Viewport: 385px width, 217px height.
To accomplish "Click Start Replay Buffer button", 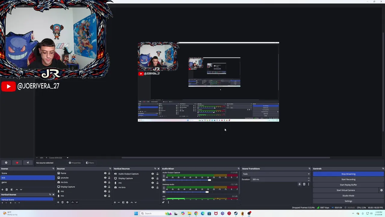I will pos(348,185).
